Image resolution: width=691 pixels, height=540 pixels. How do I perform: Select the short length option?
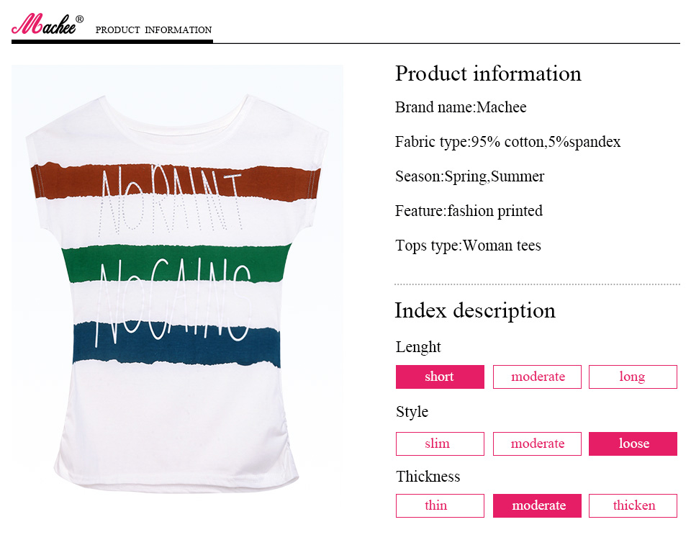[x=440, y=377]
